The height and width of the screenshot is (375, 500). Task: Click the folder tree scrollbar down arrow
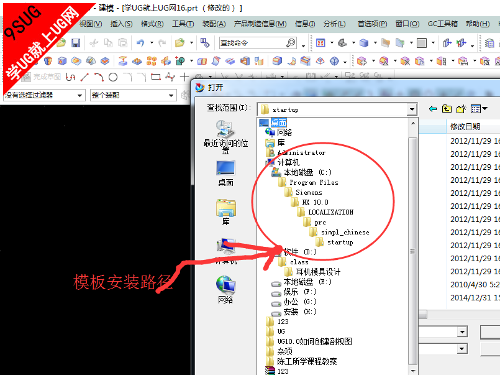coord(413,371)
